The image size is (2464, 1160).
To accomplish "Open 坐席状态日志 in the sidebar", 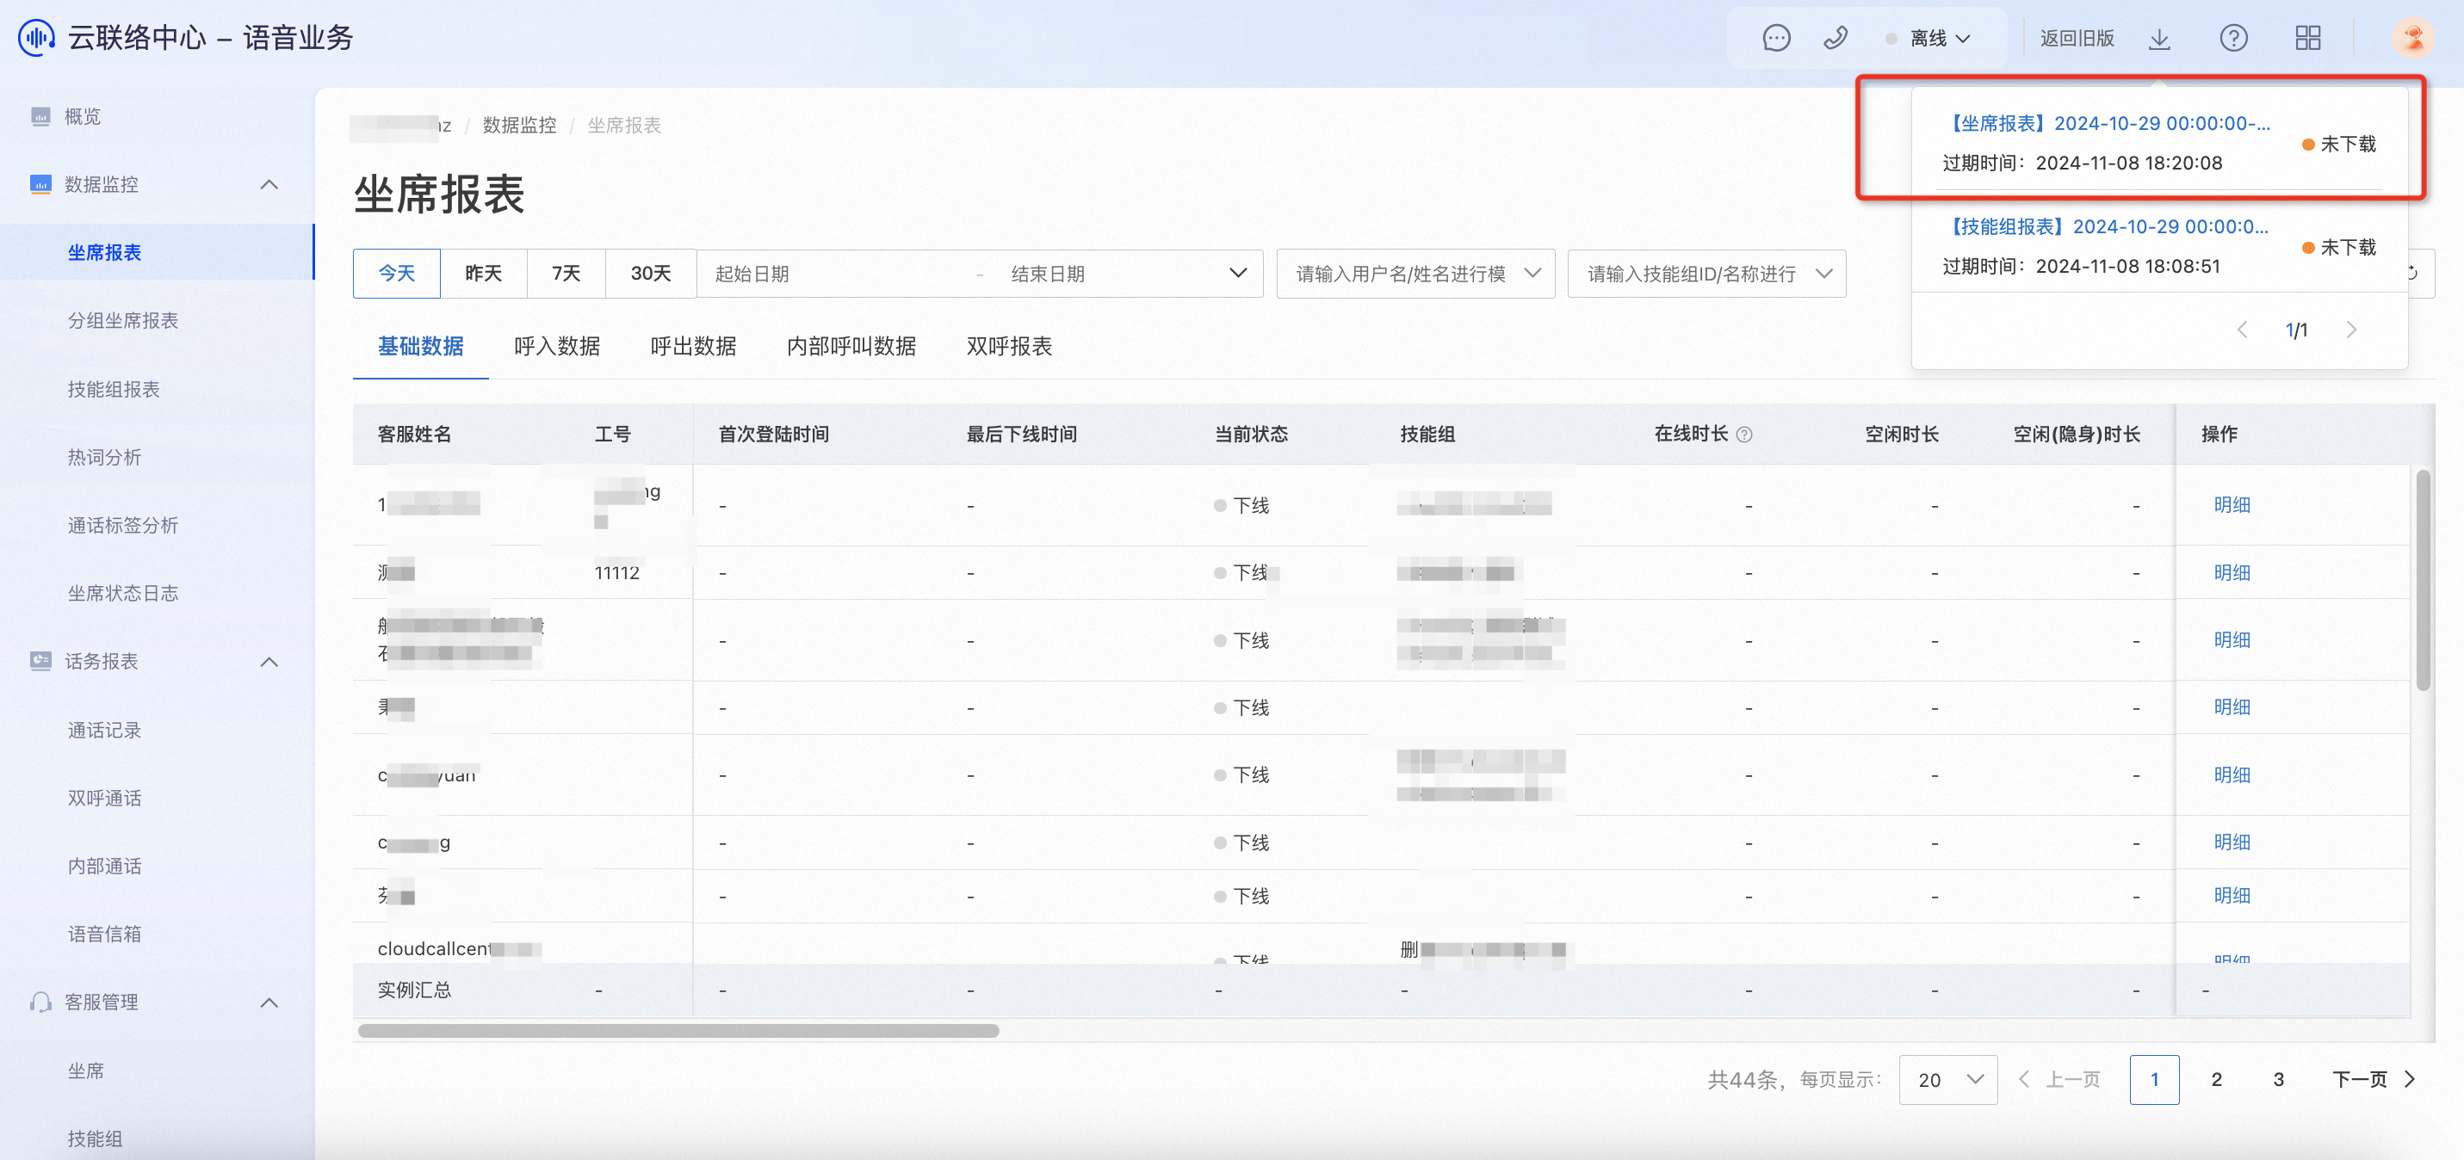I will 122,593.
